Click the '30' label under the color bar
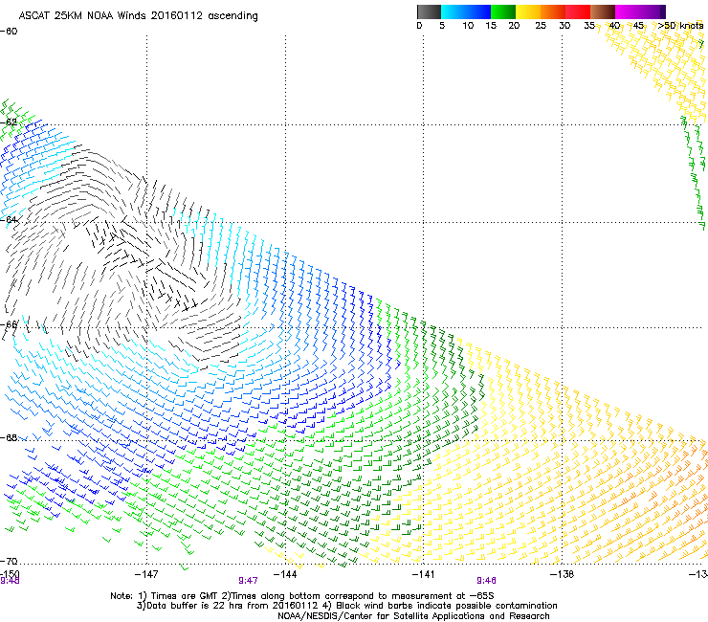 (x=564, y=26)
